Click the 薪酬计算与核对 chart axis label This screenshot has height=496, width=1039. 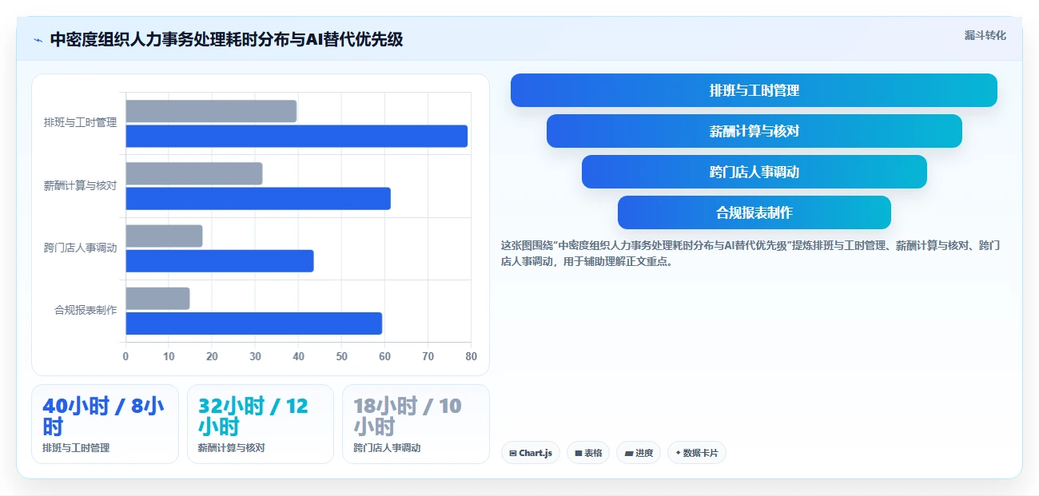click(80, 185)
